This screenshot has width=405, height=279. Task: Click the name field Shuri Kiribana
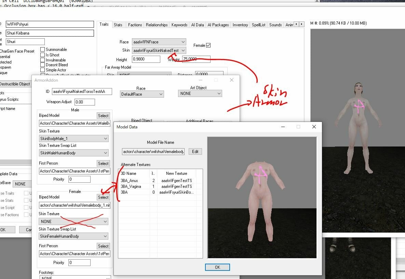tap(50, 33)
